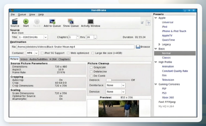This screenshot has height=126, width=206.
Task: Select the Xbox 360 preset
Action: click(168, 98)
